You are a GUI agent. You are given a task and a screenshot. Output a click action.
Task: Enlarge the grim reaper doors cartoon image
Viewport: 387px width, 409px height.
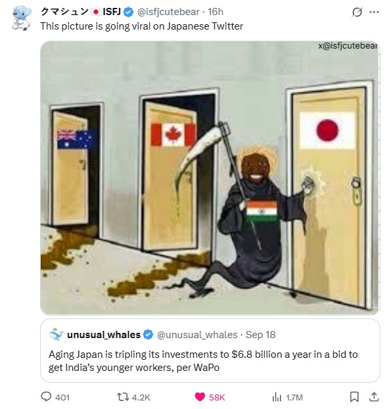(x=210, y=178)
